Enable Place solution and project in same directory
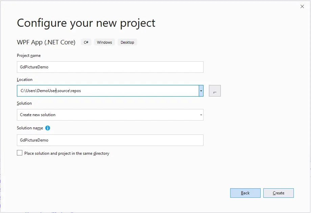The height and width of the screenshot is (213, 311). pos(20,153)
